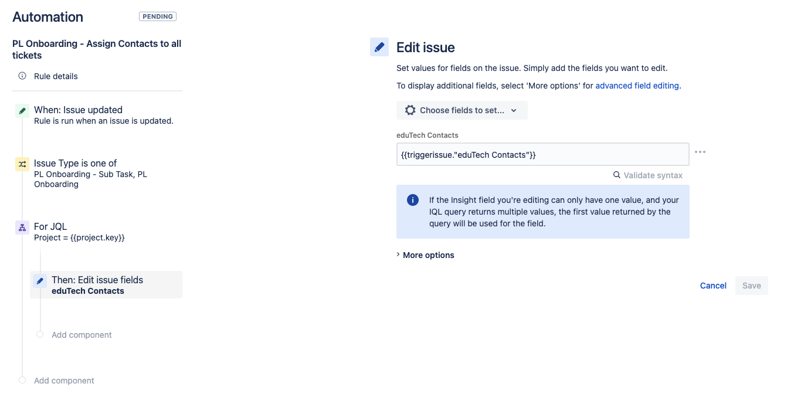
Task: Click the Save button
Action: [x=752, y=286]
